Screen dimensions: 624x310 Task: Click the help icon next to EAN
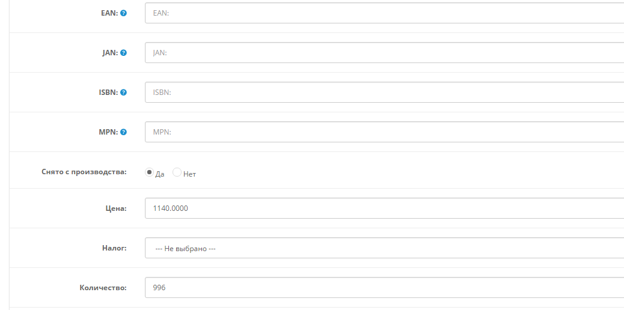[x=123, y=13]
